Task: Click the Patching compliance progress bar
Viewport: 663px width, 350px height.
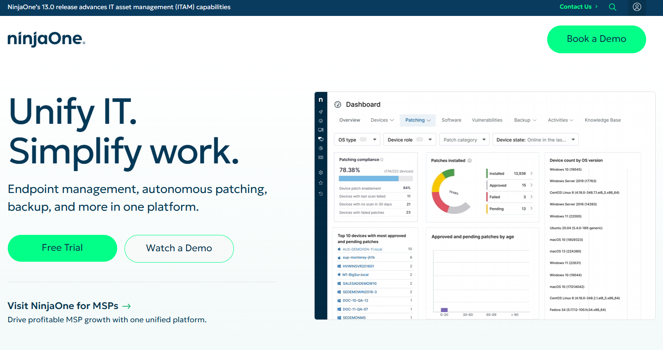Action: (376, 178)
